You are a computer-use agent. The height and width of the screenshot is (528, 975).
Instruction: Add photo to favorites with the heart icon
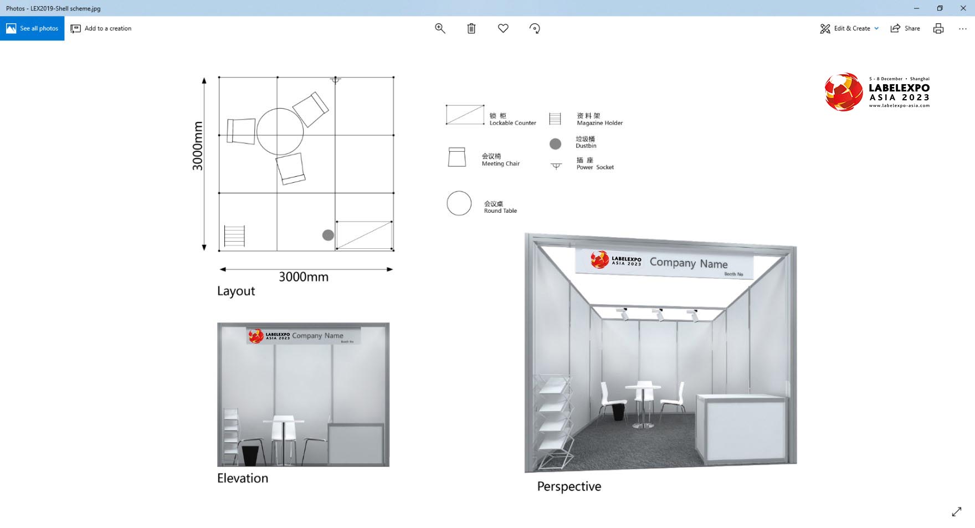pyautogui.click(x=503, y=28)
